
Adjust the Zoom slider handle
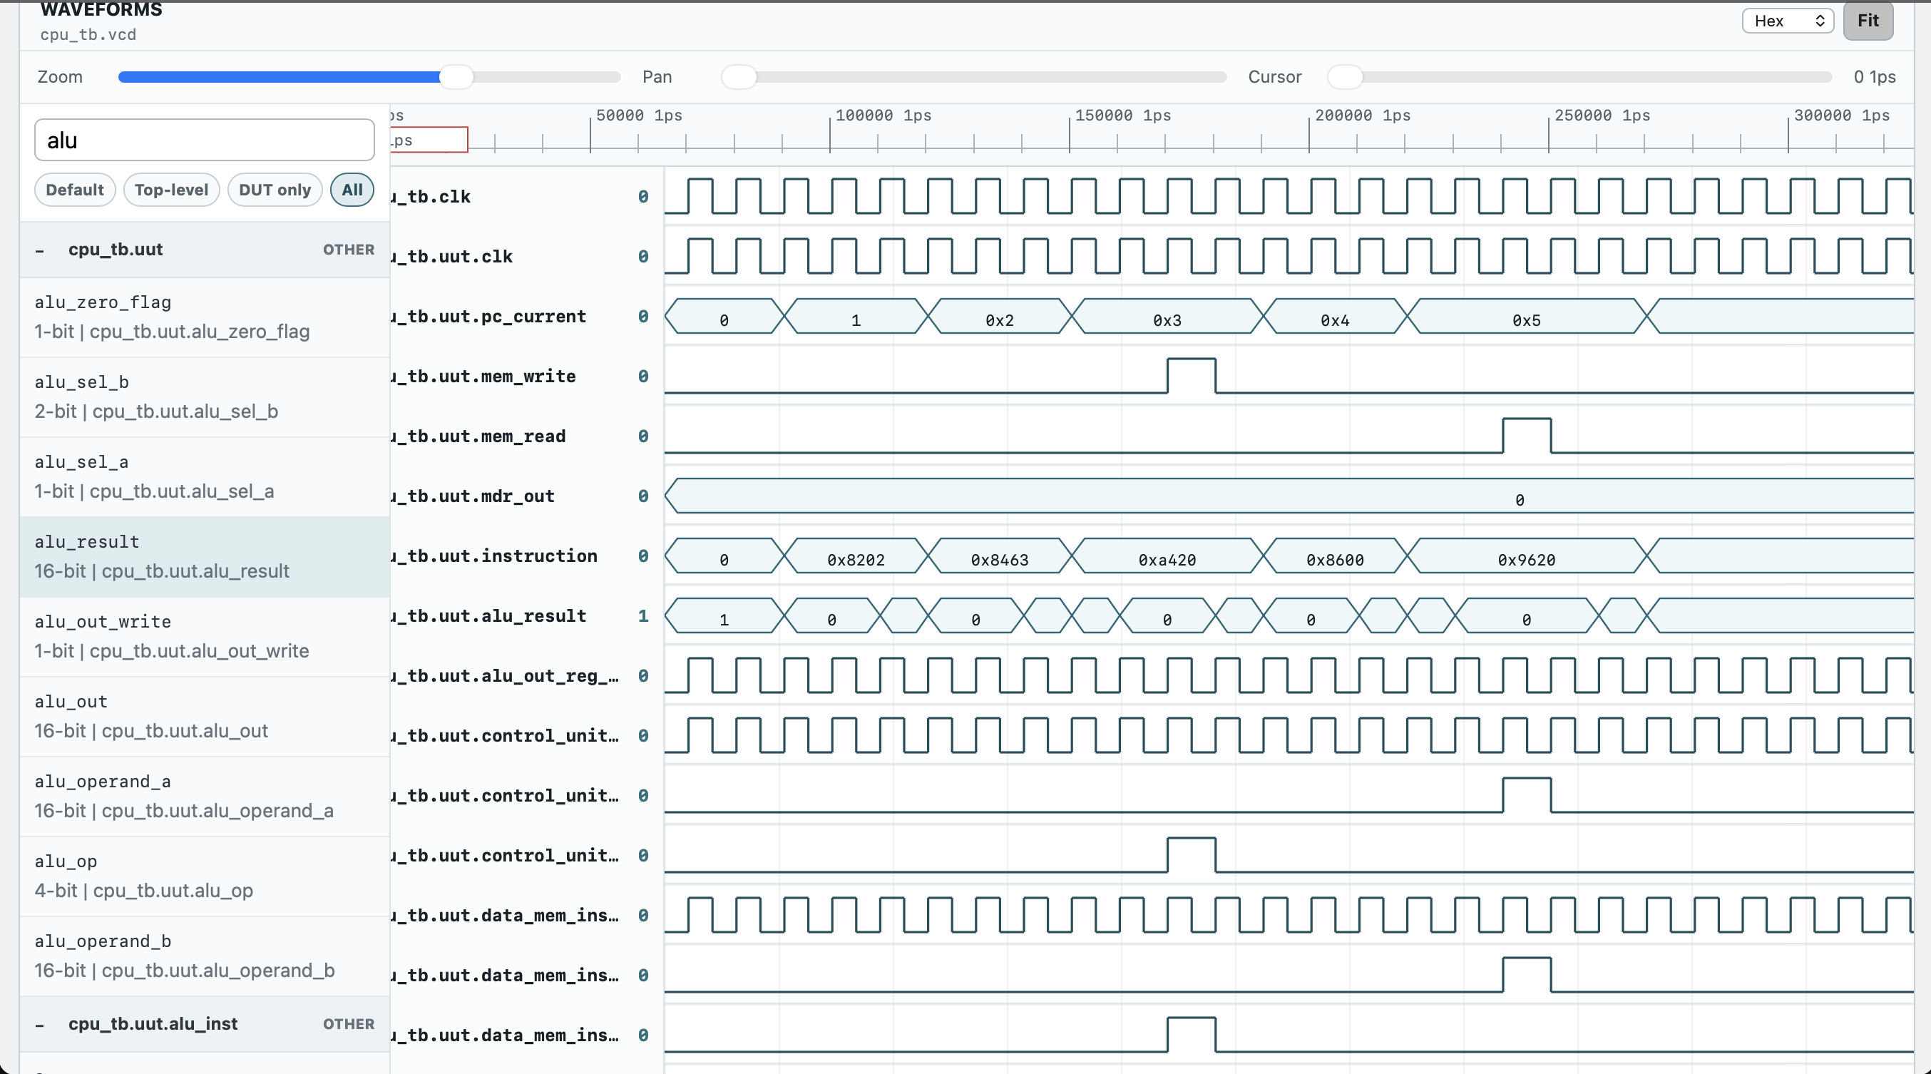[x=456, y=76]
